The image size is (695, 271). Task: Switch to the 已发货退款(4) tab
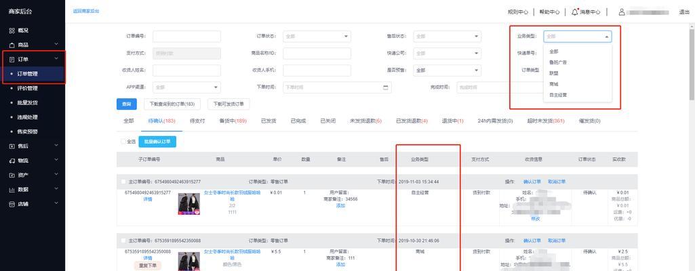coord(412,121)
